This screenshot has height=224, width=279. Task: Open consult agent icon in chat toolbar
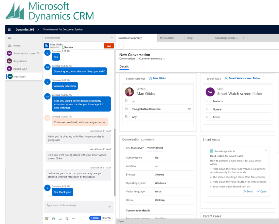coord(53,219)
